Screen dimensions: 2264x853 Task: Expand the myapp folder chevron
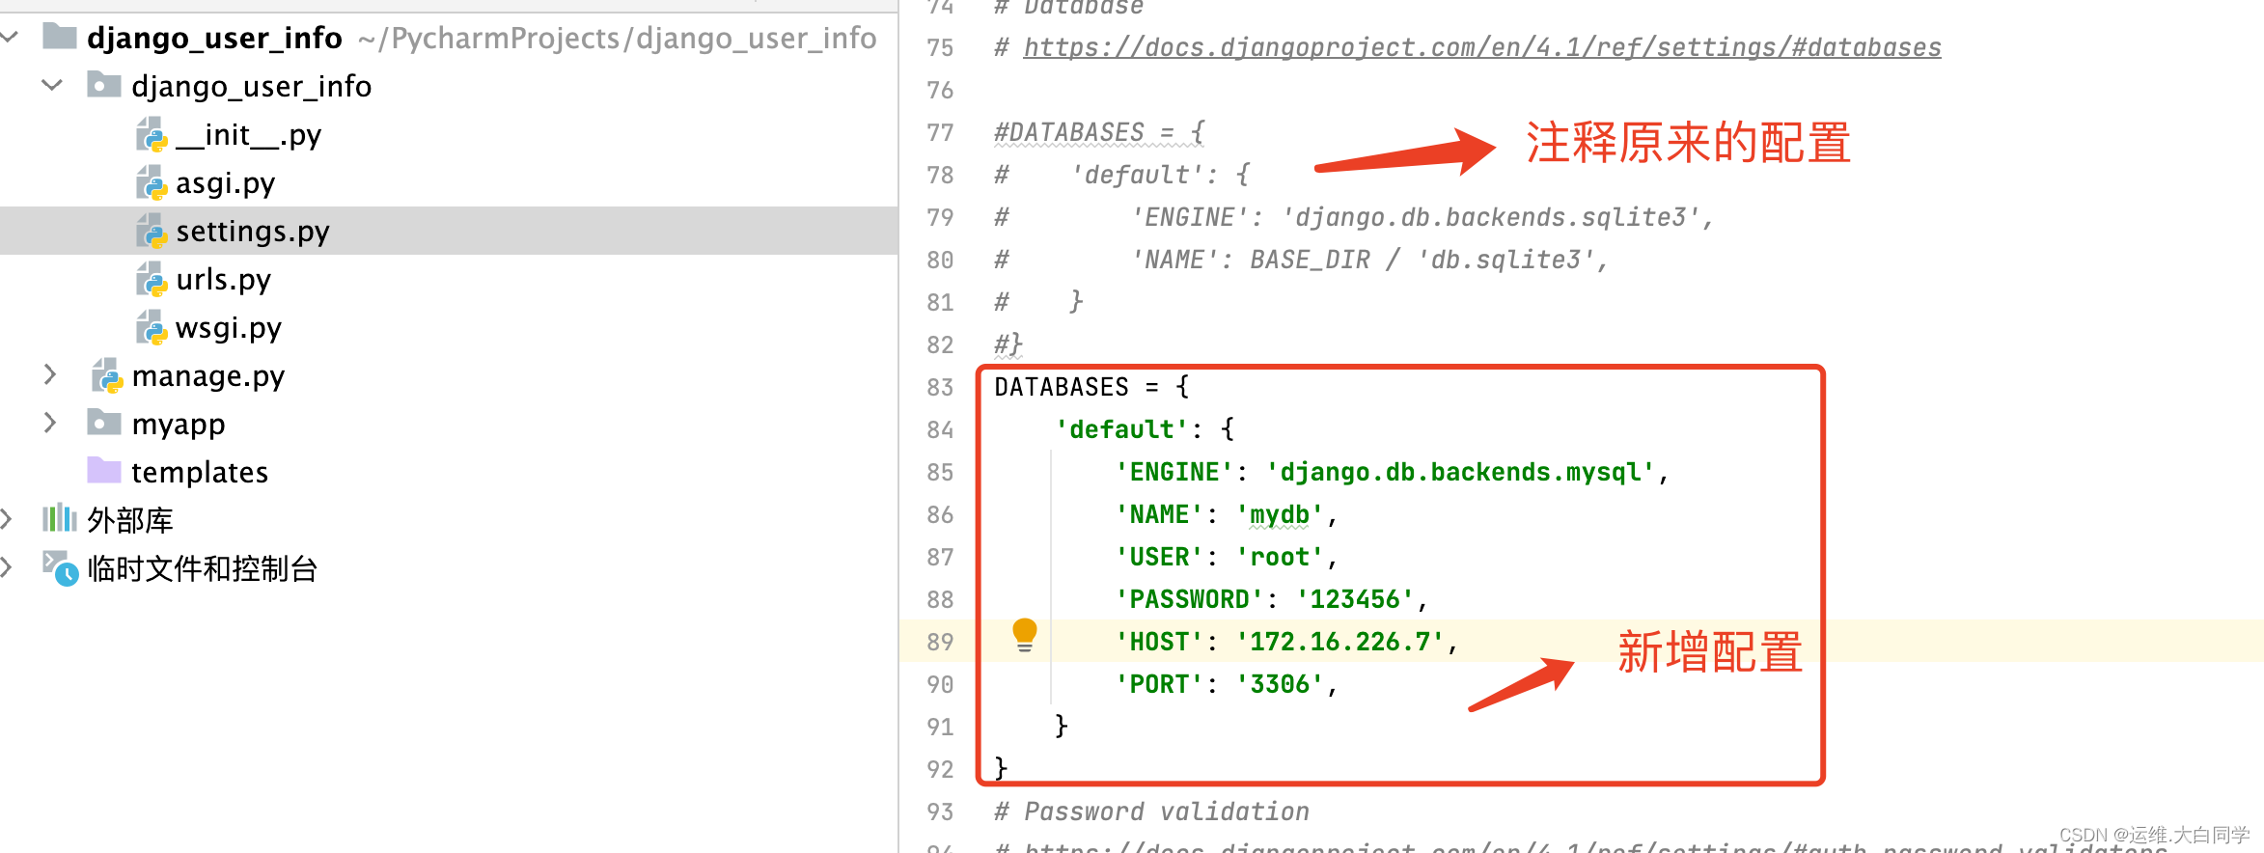tap(50, 424)
